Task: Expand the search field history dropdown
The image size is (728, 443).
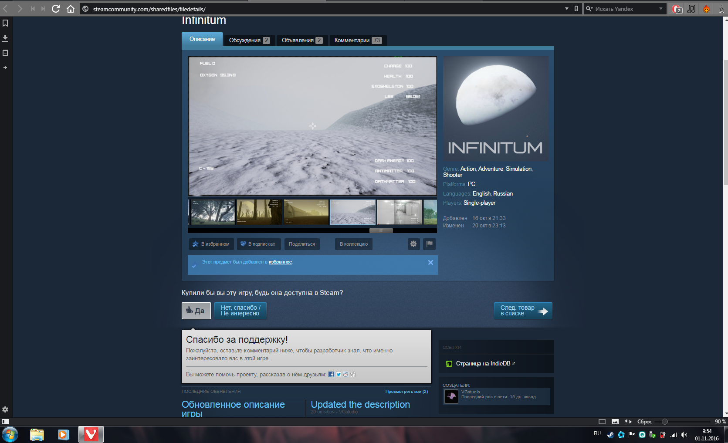Action: (x=661, y=9)
